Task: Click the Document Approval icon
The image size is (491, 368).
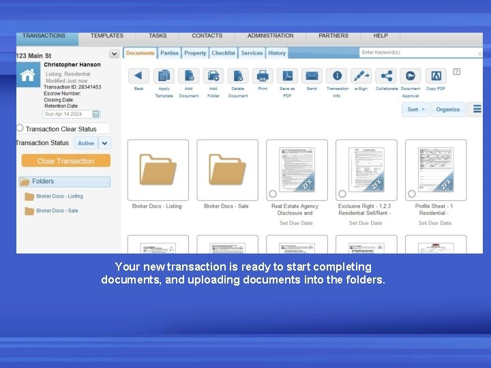Action: coord(411,76)
